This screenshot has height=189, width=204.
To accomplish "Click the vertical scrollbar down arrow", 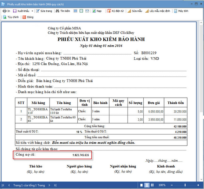I will pos(201,179).
